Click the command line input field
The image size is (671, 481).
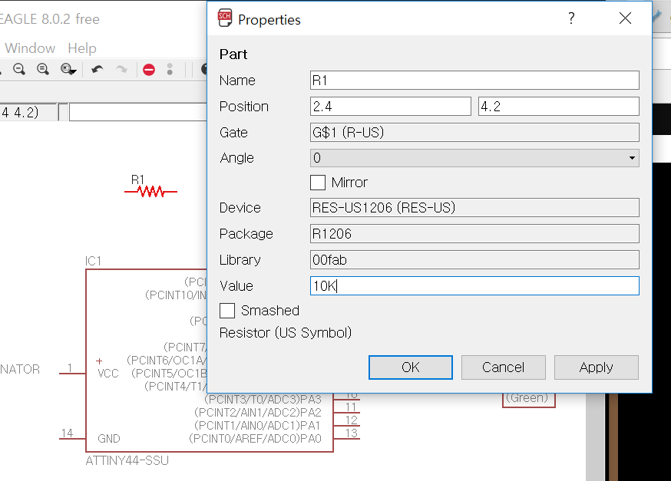(x=137, y=113)
